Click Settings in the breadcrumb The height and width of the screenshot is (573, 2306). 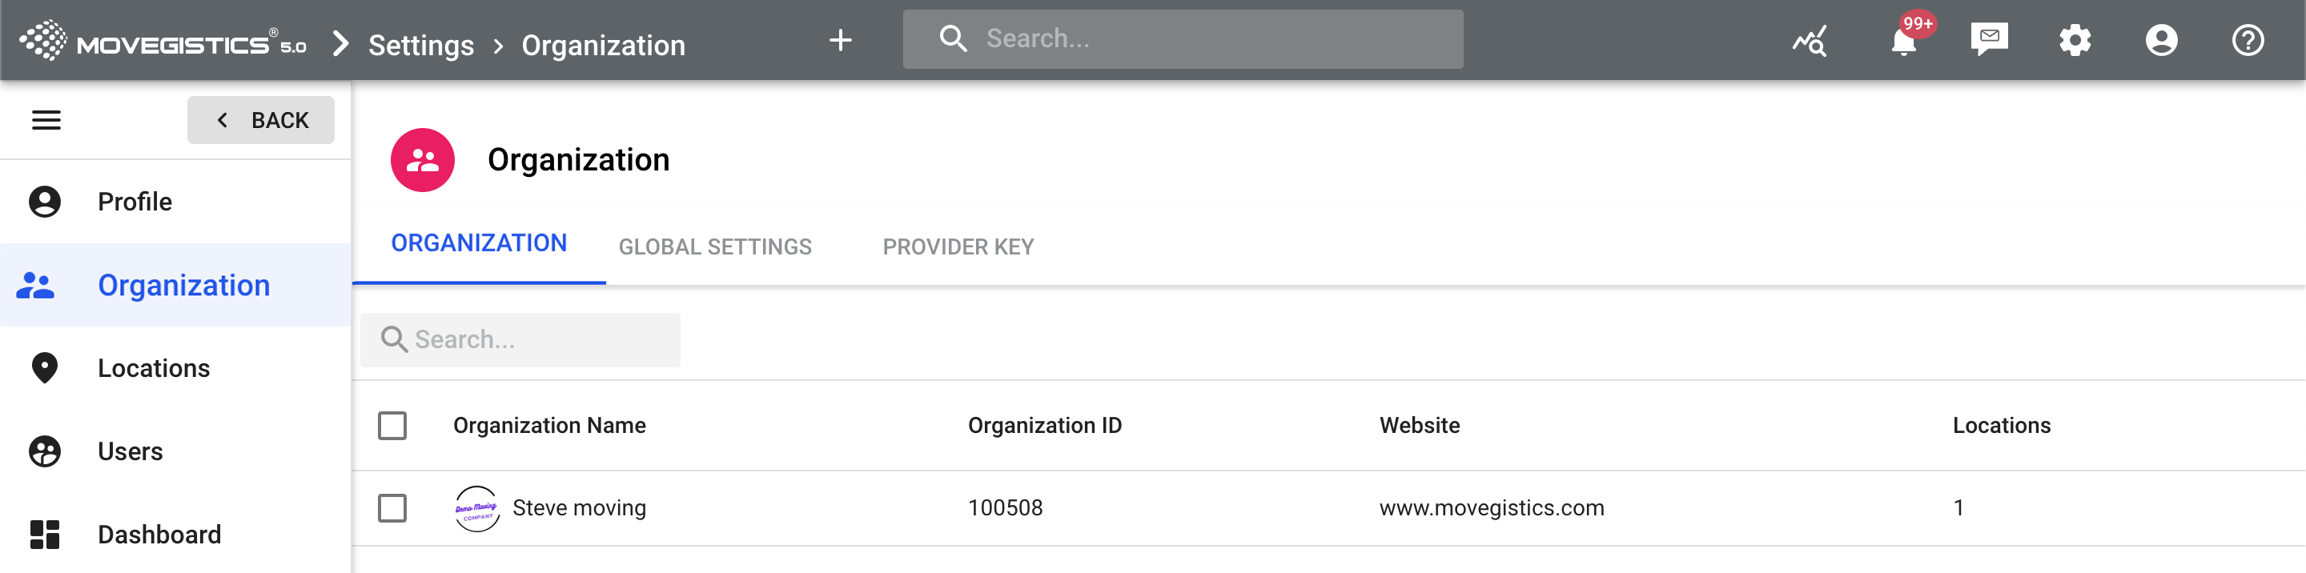tap(420, 45)
